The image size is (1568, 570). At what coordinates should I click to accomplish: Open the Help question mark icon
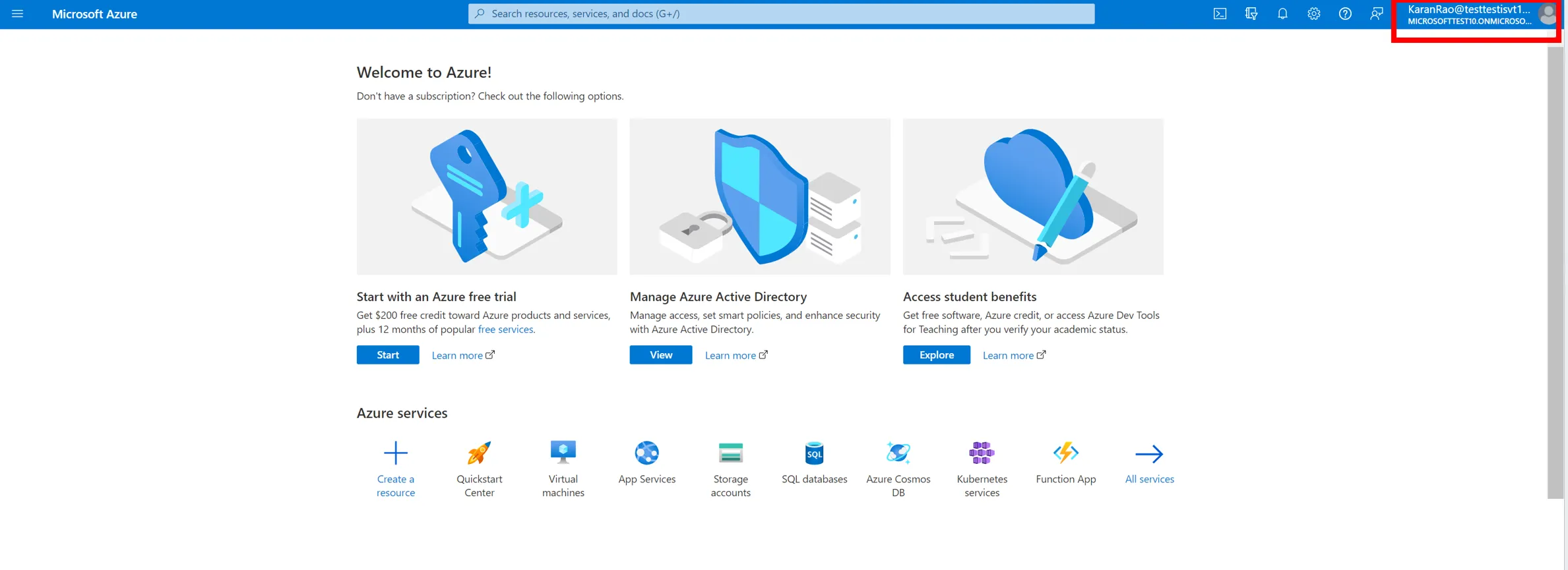1345,14
